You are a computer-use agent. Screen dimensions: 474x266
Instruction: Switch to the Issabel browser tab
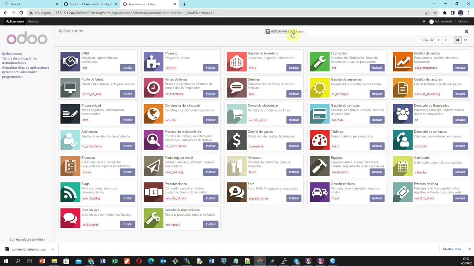click(x=31, y=4)
